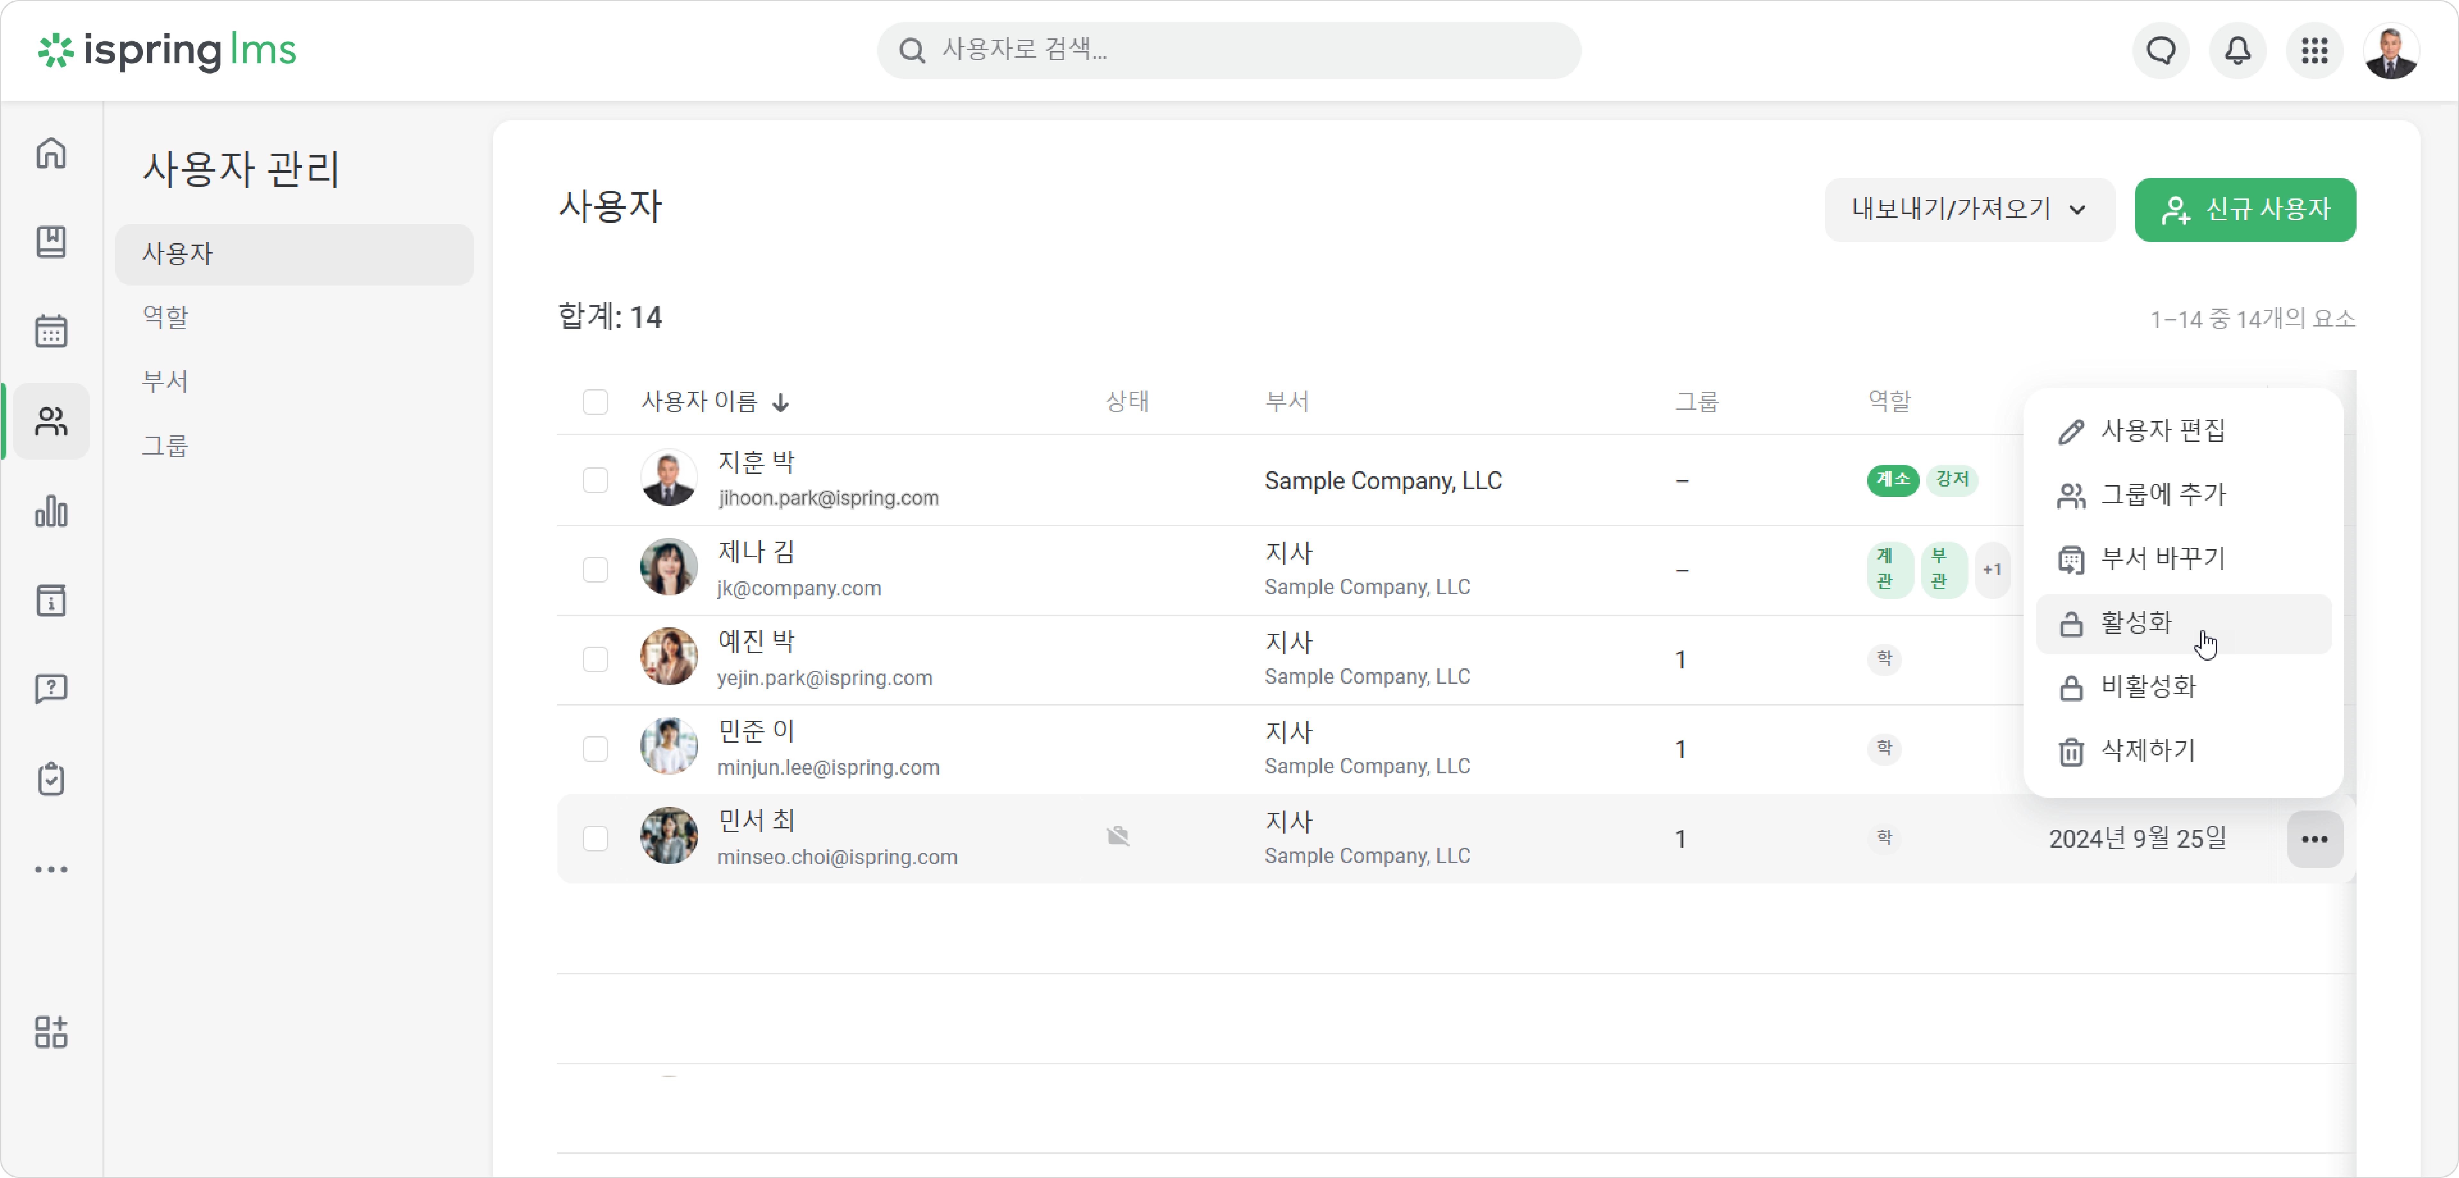Open the calendar icon in sidebar
This screenshot has height=1178, width=2459.
point(52,331)
